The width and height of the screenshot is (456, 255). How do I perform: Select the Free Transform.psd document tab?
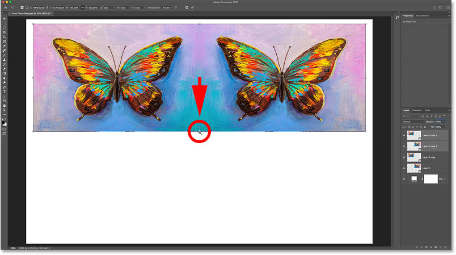pos(31,14)
